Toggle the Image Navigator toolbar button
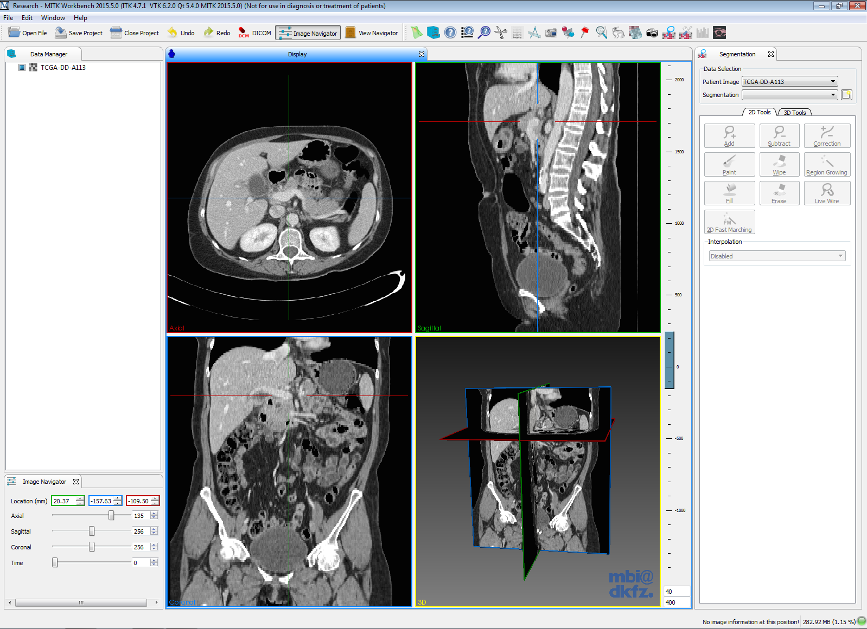 308,33
